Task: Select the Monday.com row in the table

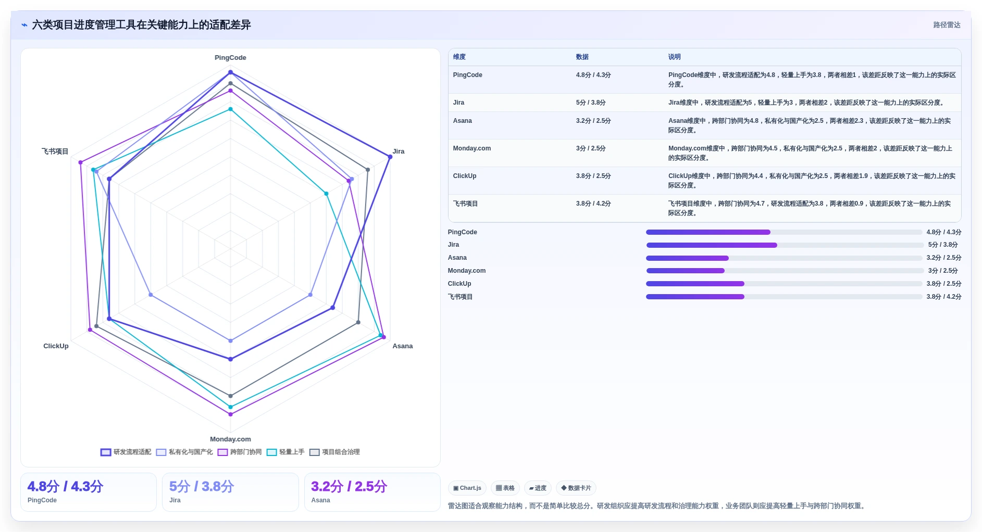Action: tap(704, 153)
